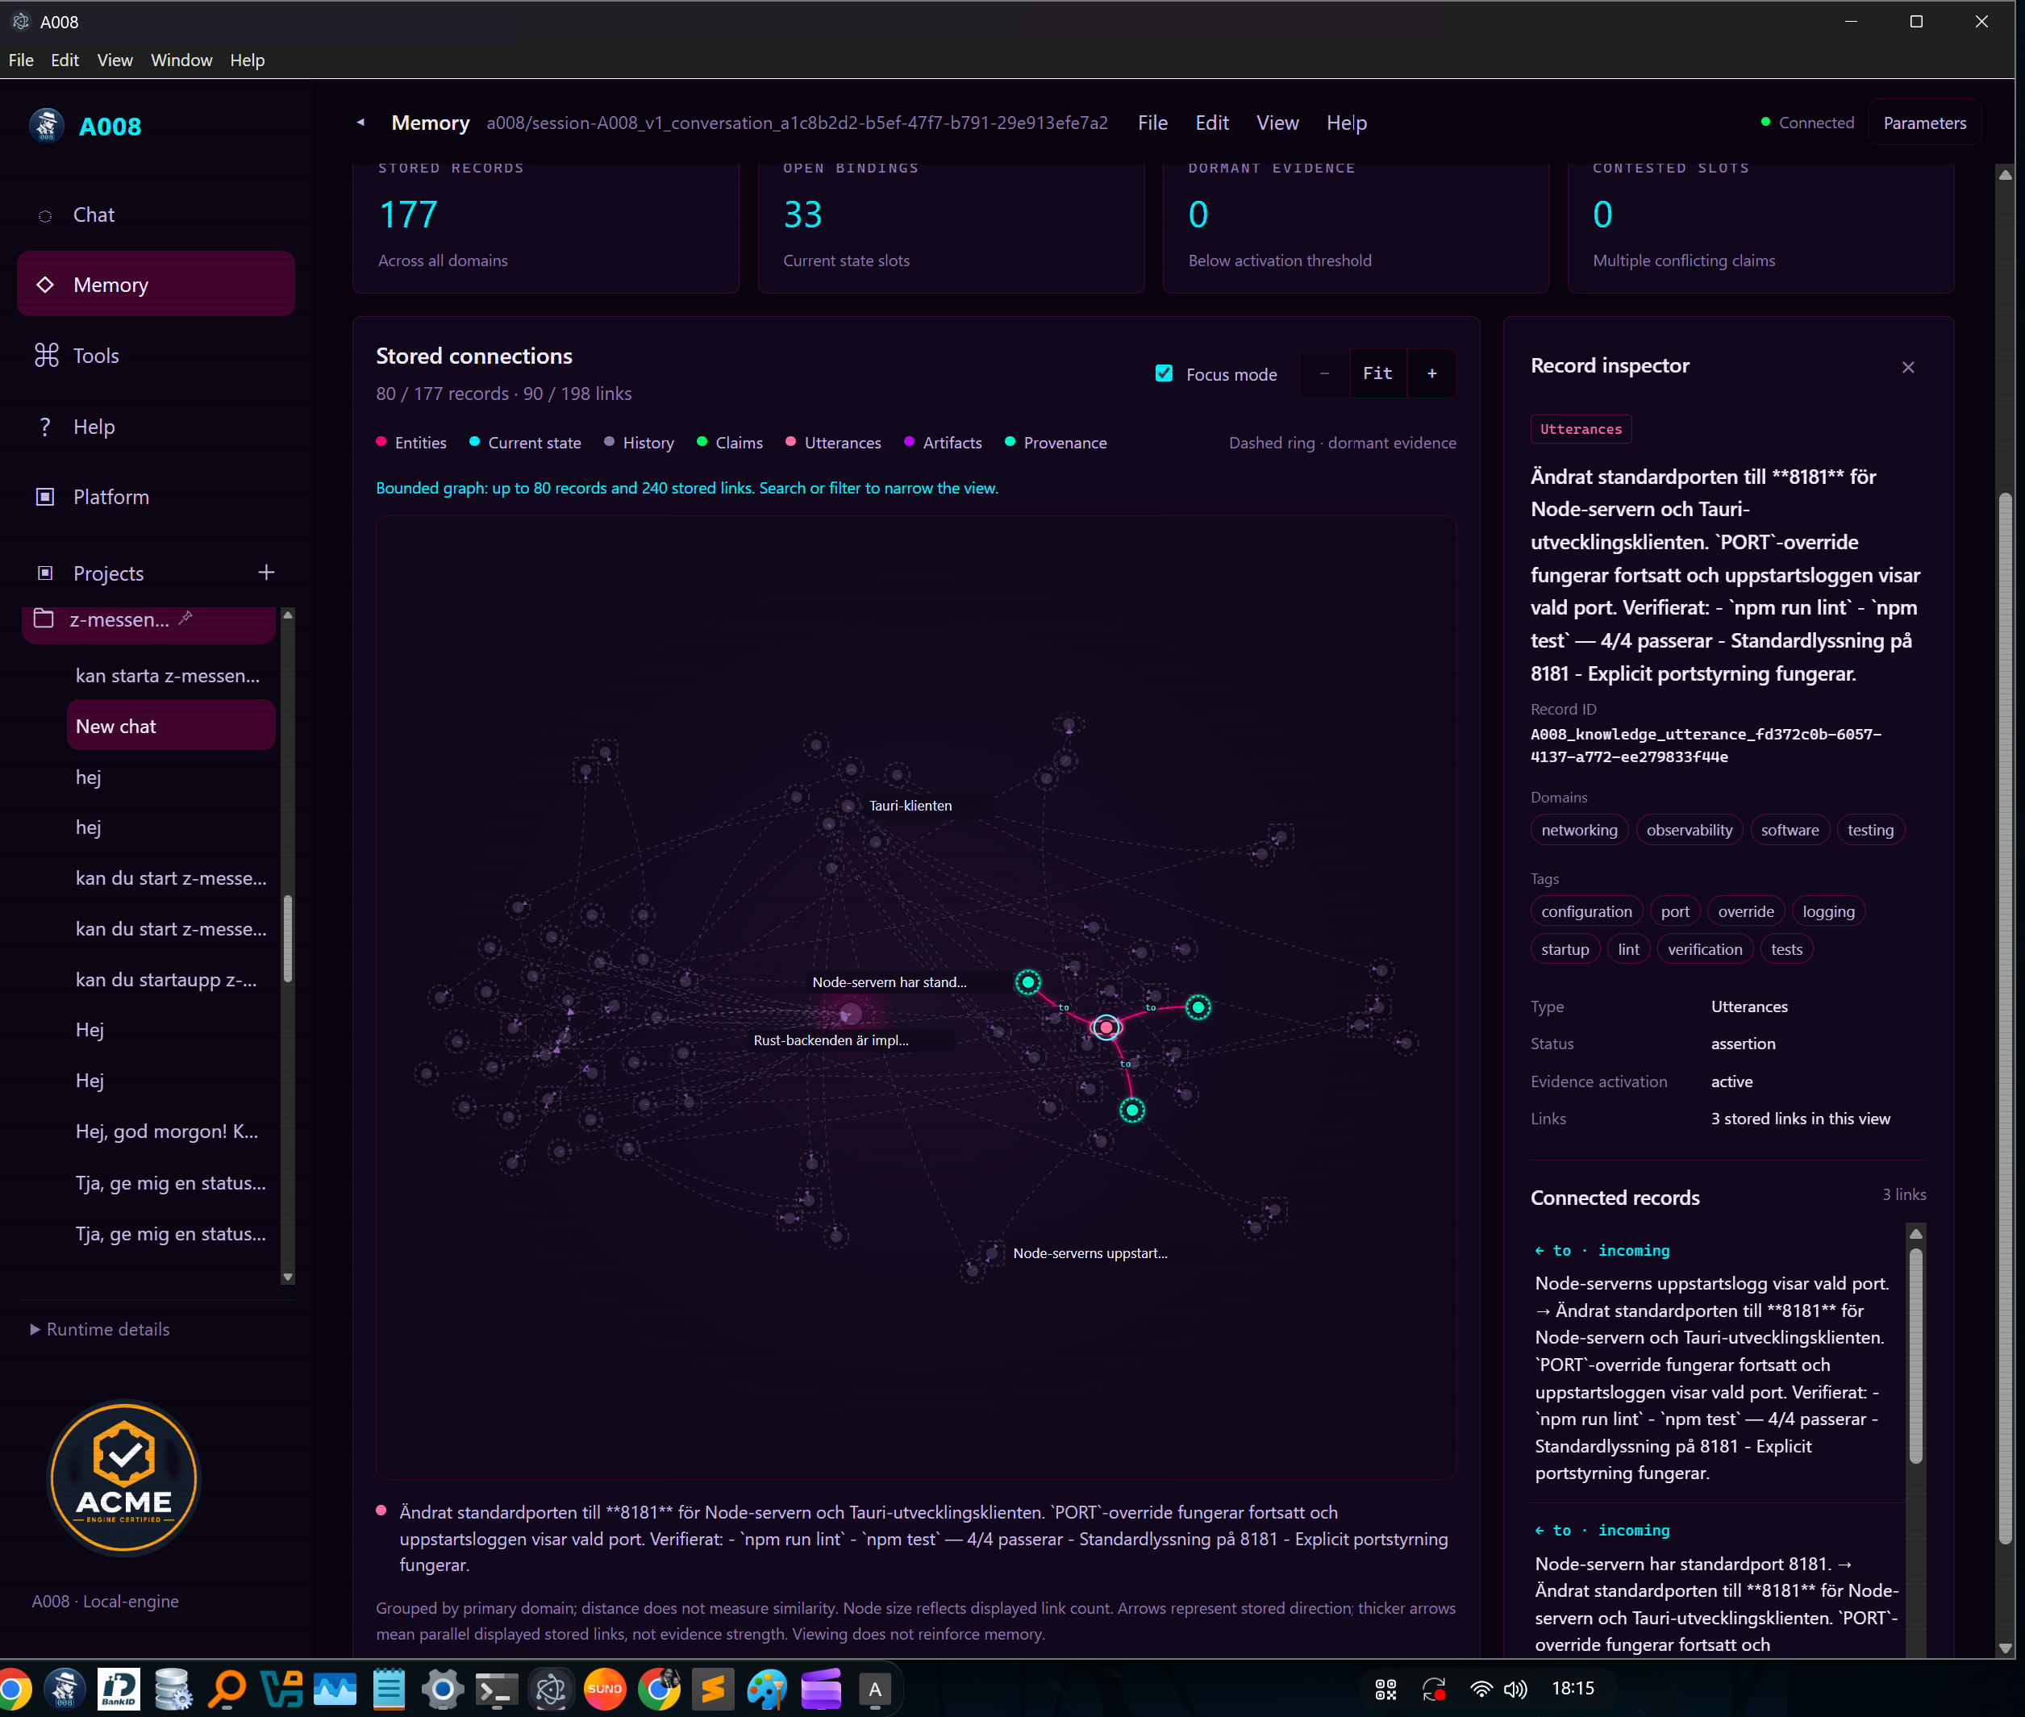Open the terminal icon in the taskbar
Viewport: 2025px width, 1717px height.
pyautogui.click(x=496, y=1689)
